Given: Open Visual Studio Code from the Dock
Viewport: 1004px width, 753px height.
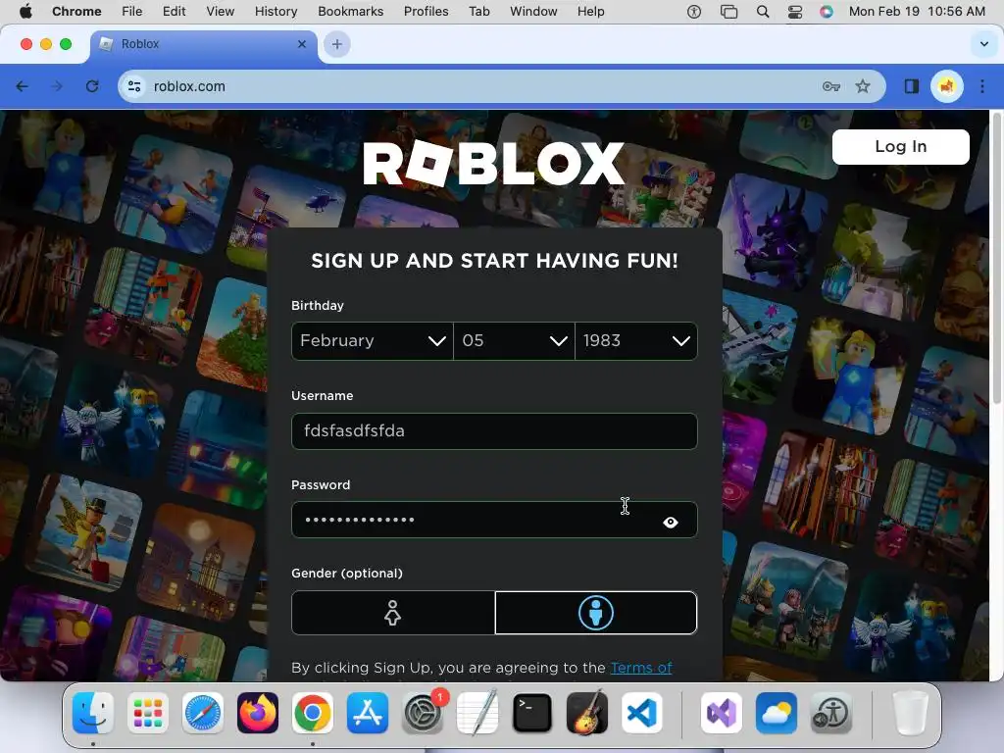Looking at the screenshot, I should pyautogui.click(x=642, y=713).
